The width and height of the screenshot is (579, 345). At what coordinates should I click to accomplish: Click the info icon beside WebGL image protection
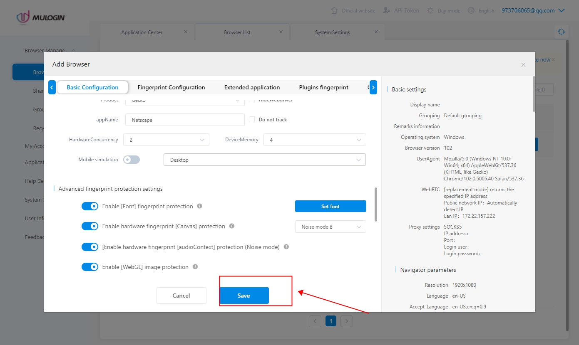(x=195, y=267)
